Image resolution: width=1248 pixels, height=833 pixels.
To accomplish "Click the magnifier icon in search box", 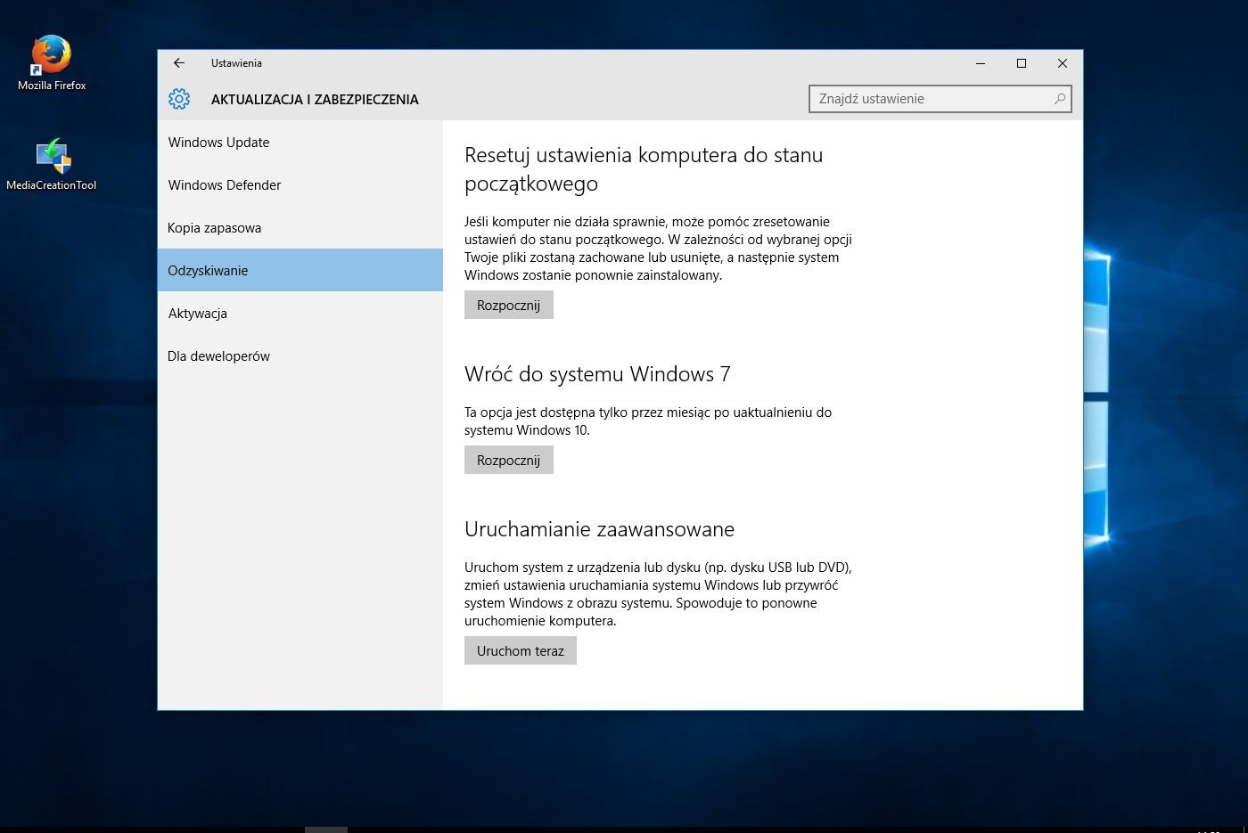I will tap(1059, 99).
